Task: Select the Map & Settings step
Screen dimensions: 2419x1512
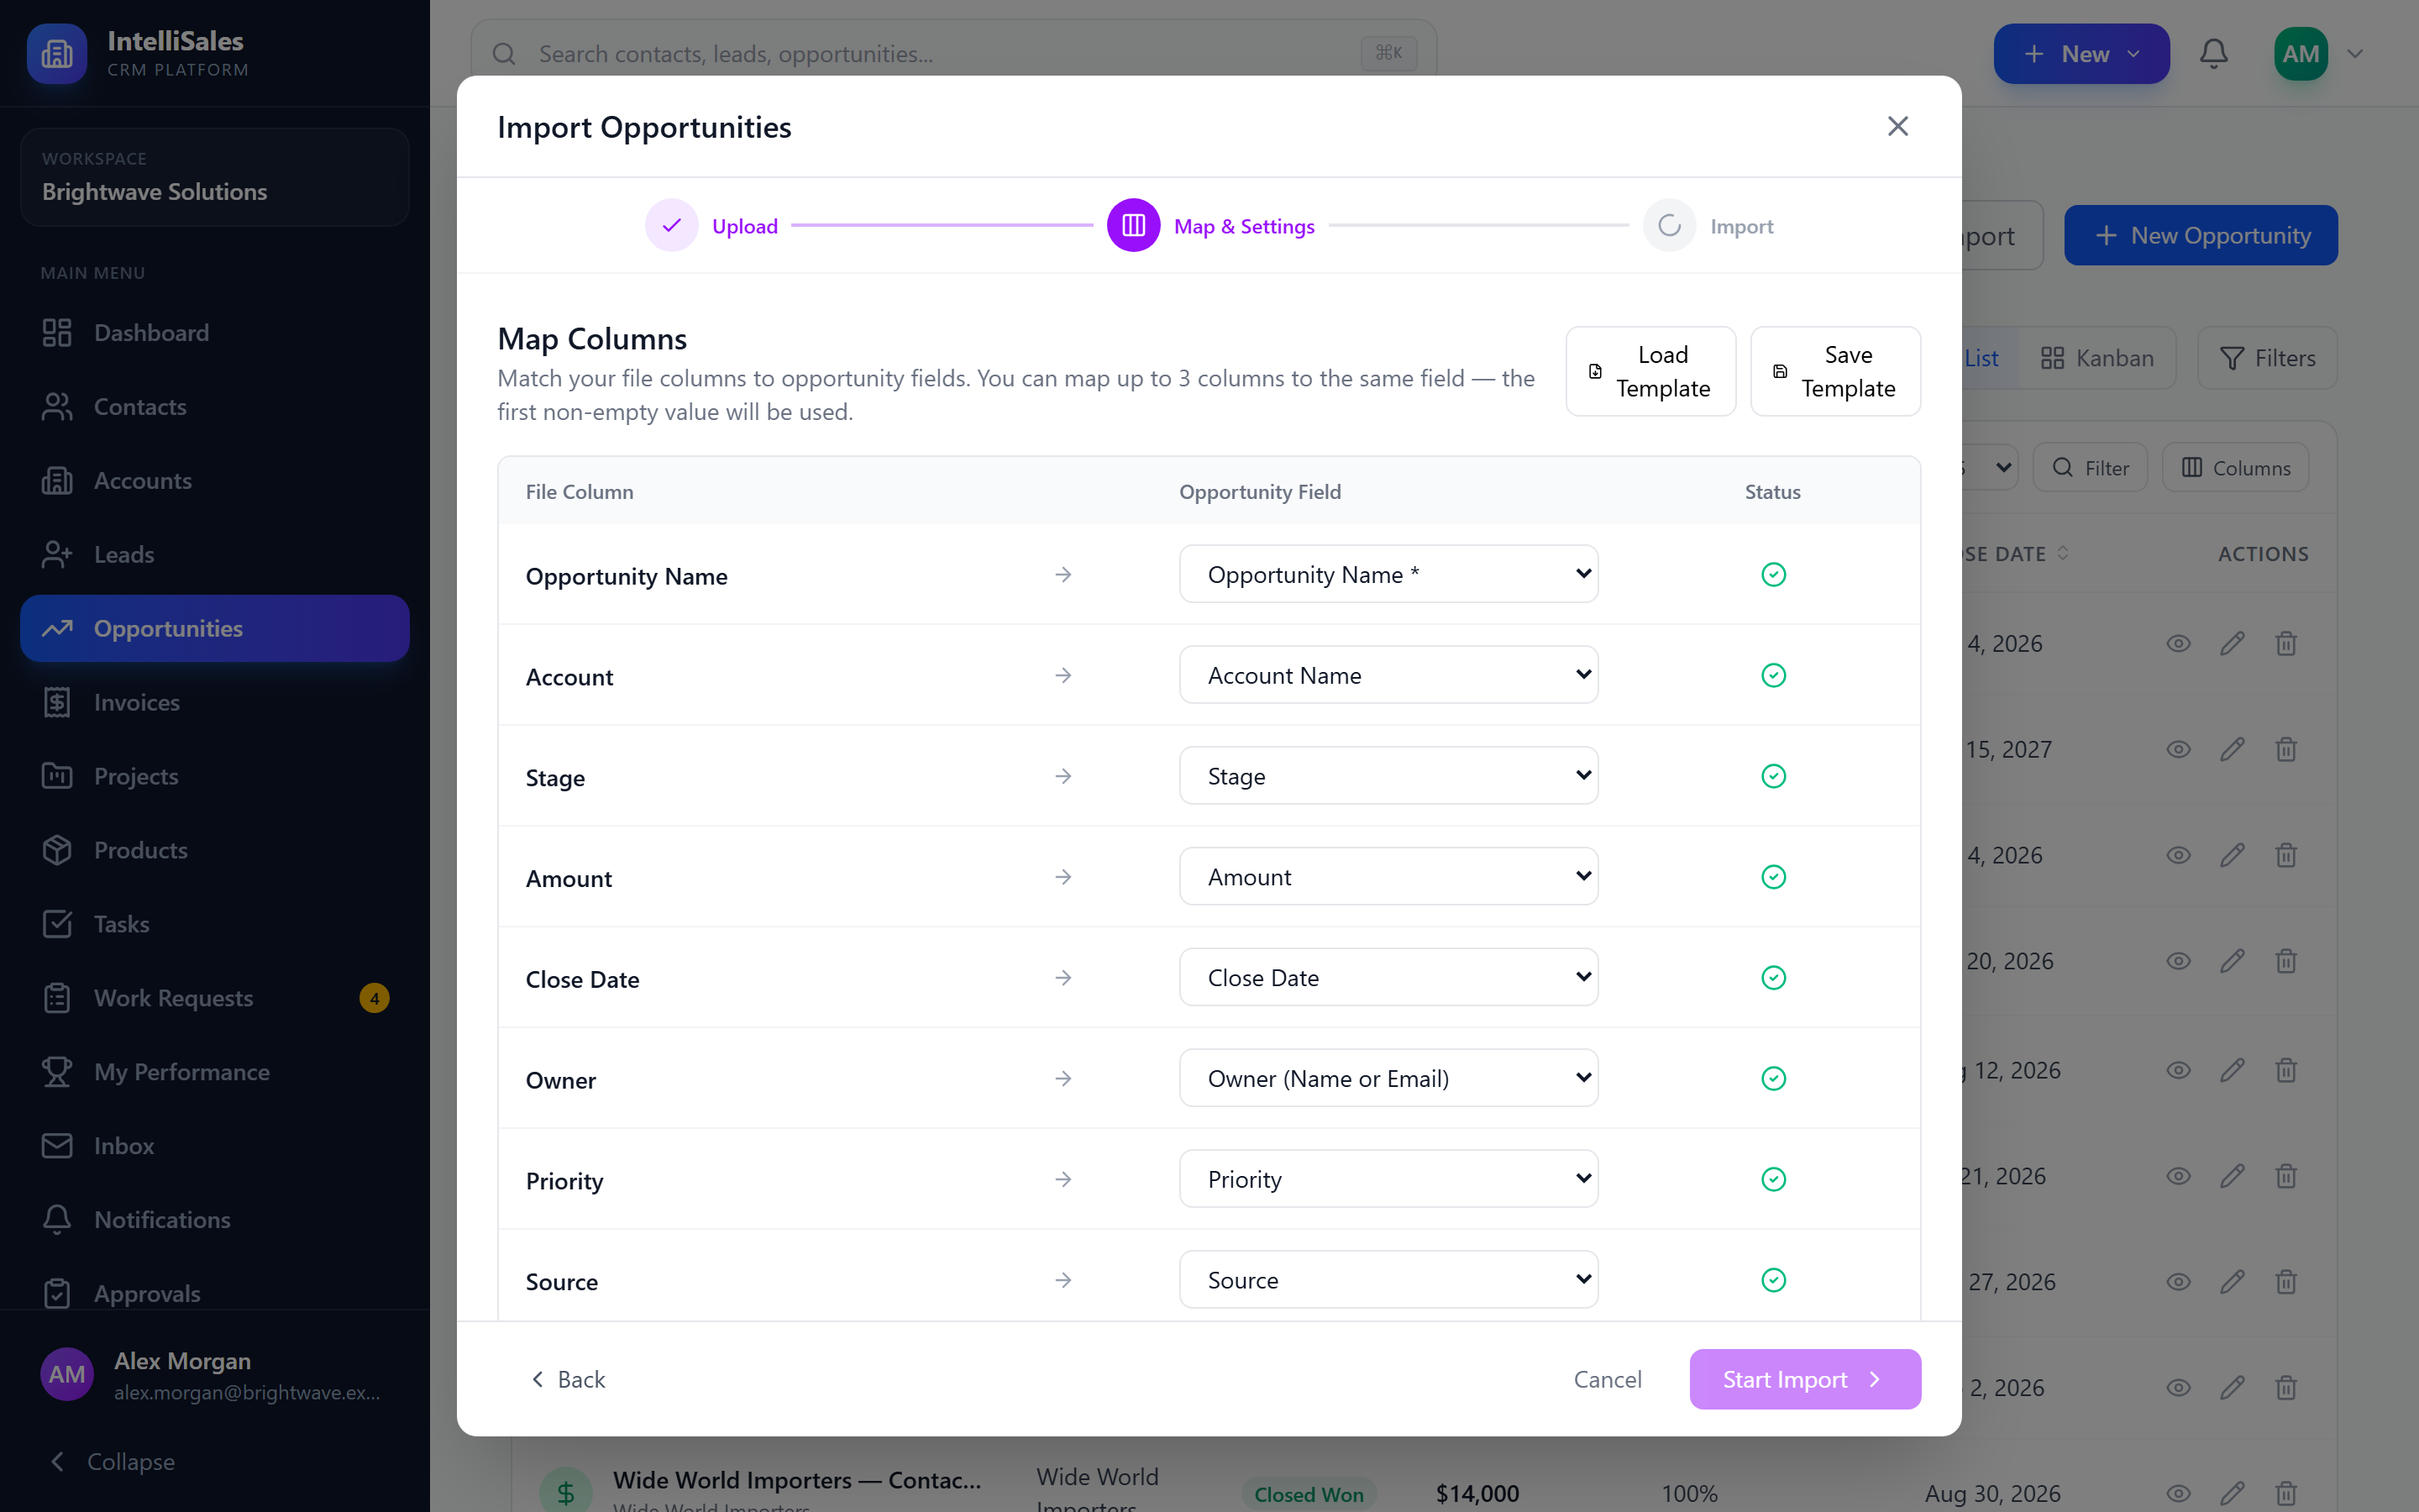Action: [1210, 226]
